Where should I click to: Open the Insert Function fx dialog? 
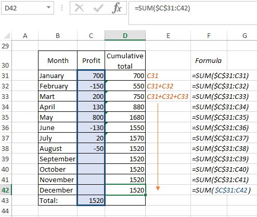(x=117, y=8)
